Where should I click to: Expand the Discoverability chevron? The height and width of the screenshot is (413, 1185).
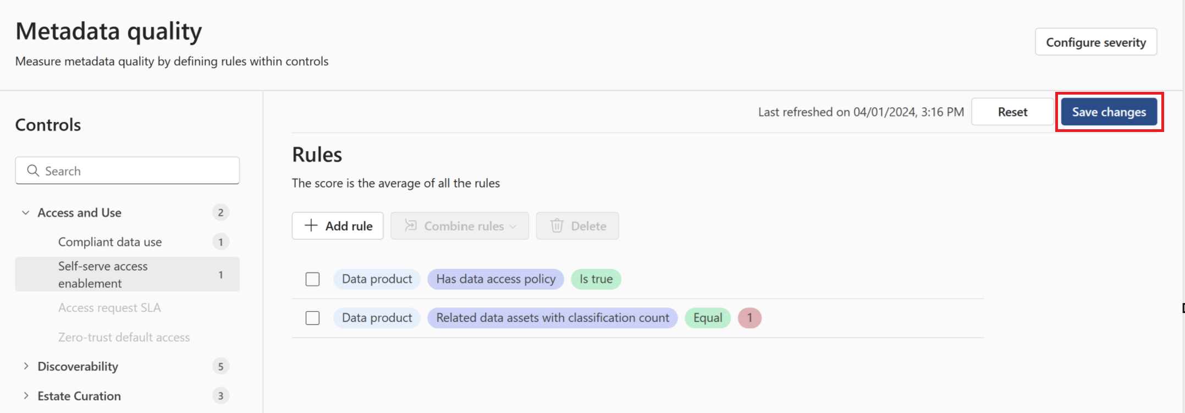click(x=25, y=366)
